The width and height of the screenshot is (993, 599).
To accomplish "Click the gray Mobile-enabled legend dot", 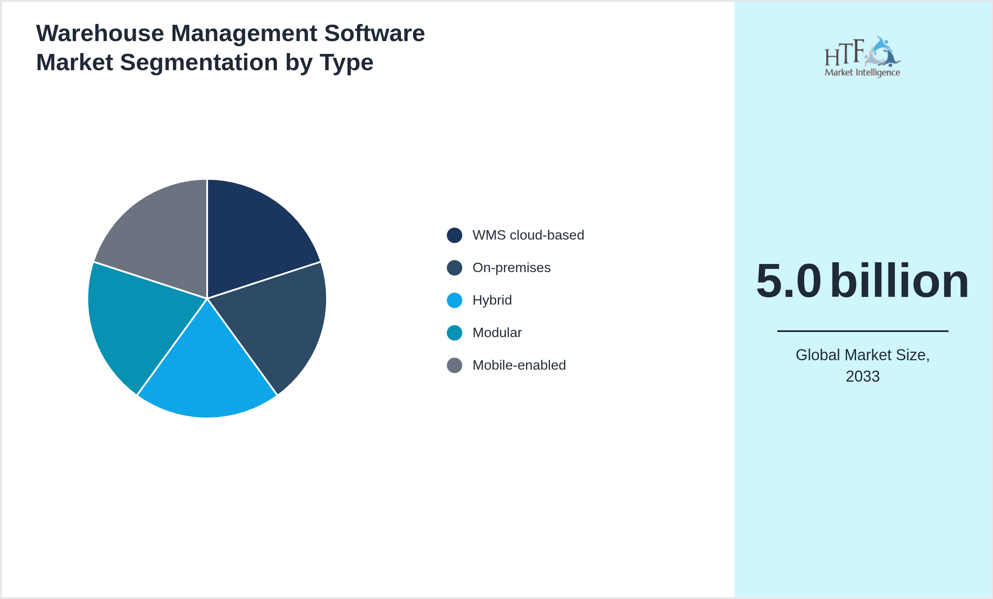I will click(455, 365).
